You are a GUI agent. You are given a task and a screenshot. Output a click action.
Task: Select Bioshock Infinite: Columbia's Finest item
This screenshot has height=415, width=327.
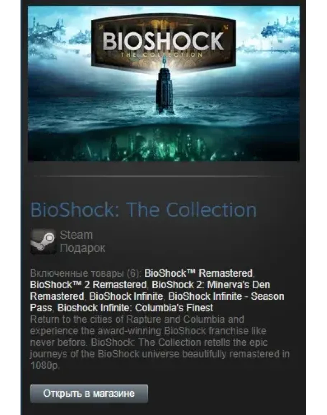click(x=135, y=308)
